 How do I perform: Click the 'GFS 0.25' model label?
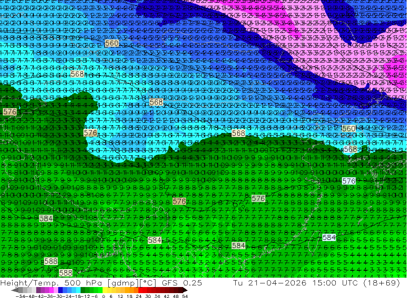click(182, 283)
